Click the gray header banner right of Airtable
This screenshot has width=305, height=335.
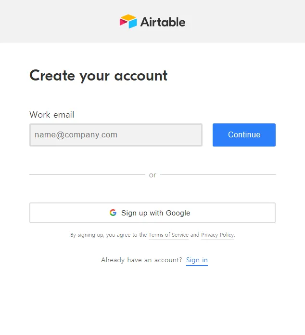(245, 22)
